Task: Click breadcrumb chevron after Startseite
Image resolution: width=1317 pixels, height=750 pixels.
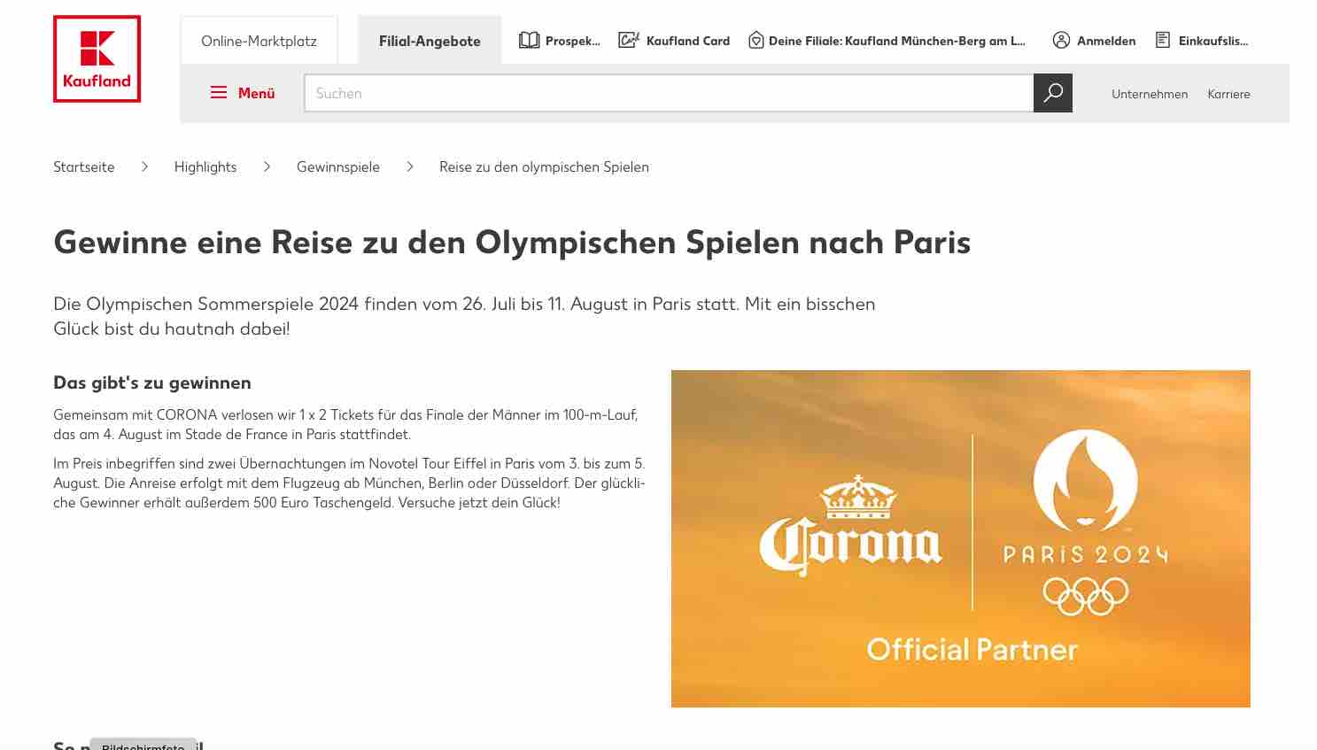Action: [x=144, y=166]
